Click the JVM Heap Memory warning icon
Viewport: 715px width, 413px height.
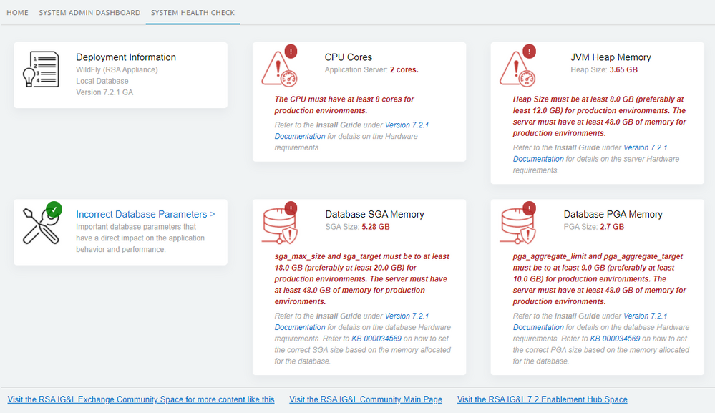(x=517, y=69)
